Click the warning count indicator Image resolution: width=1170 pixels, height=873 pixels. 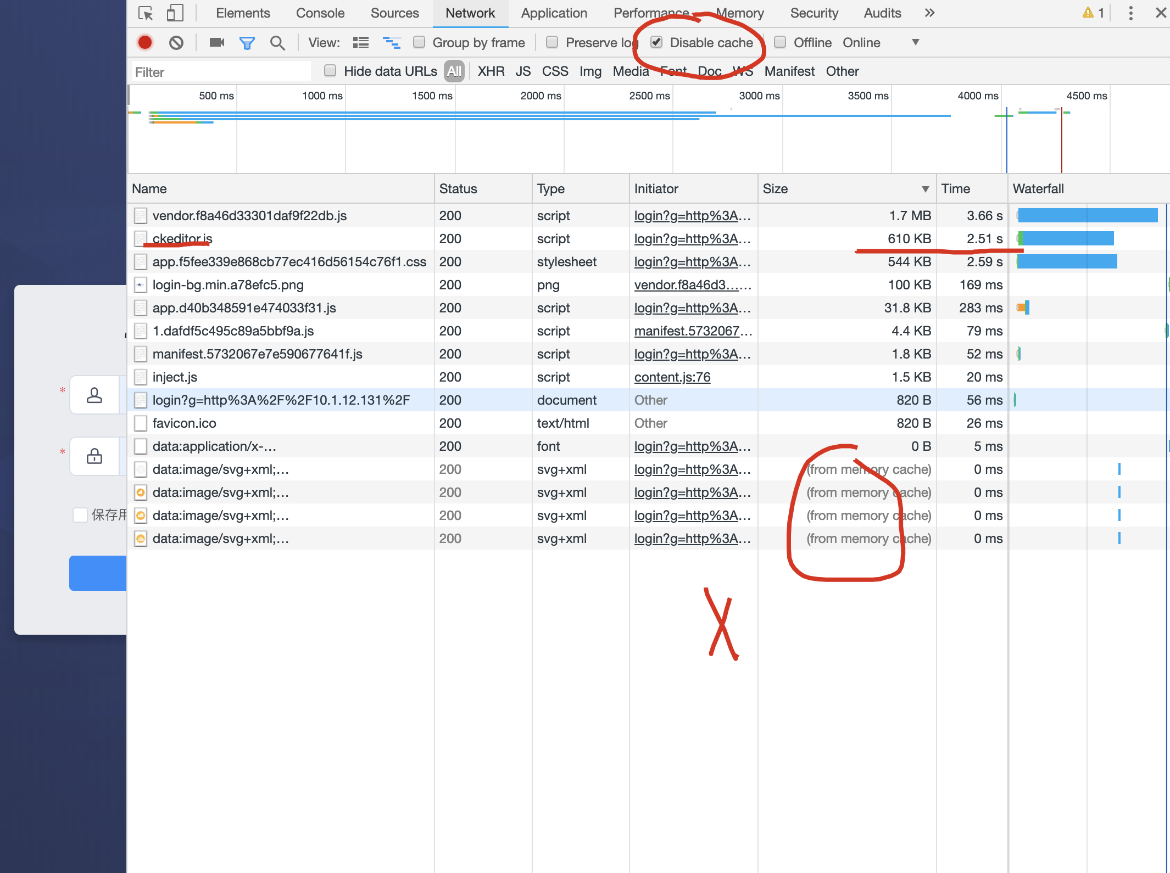(x=1093, y=13)
